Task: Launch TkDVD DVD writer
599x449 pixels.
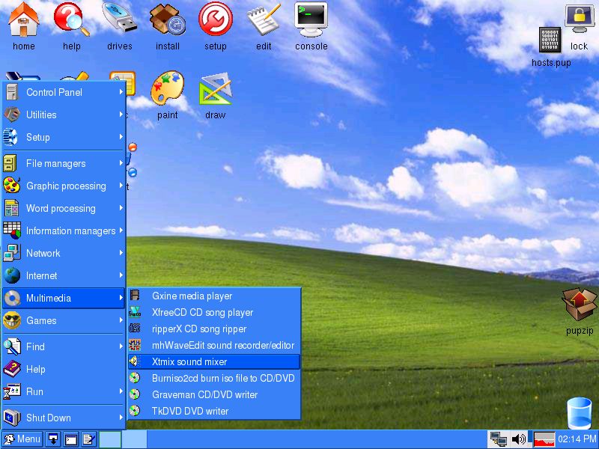Action: coord(214,411)
